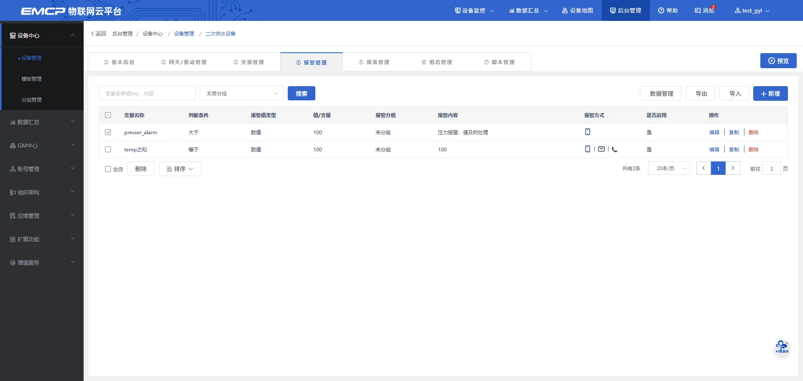
Task: Delete the presser_alarm alarm row
Action: pyautogui.click(x=754, y=132)
